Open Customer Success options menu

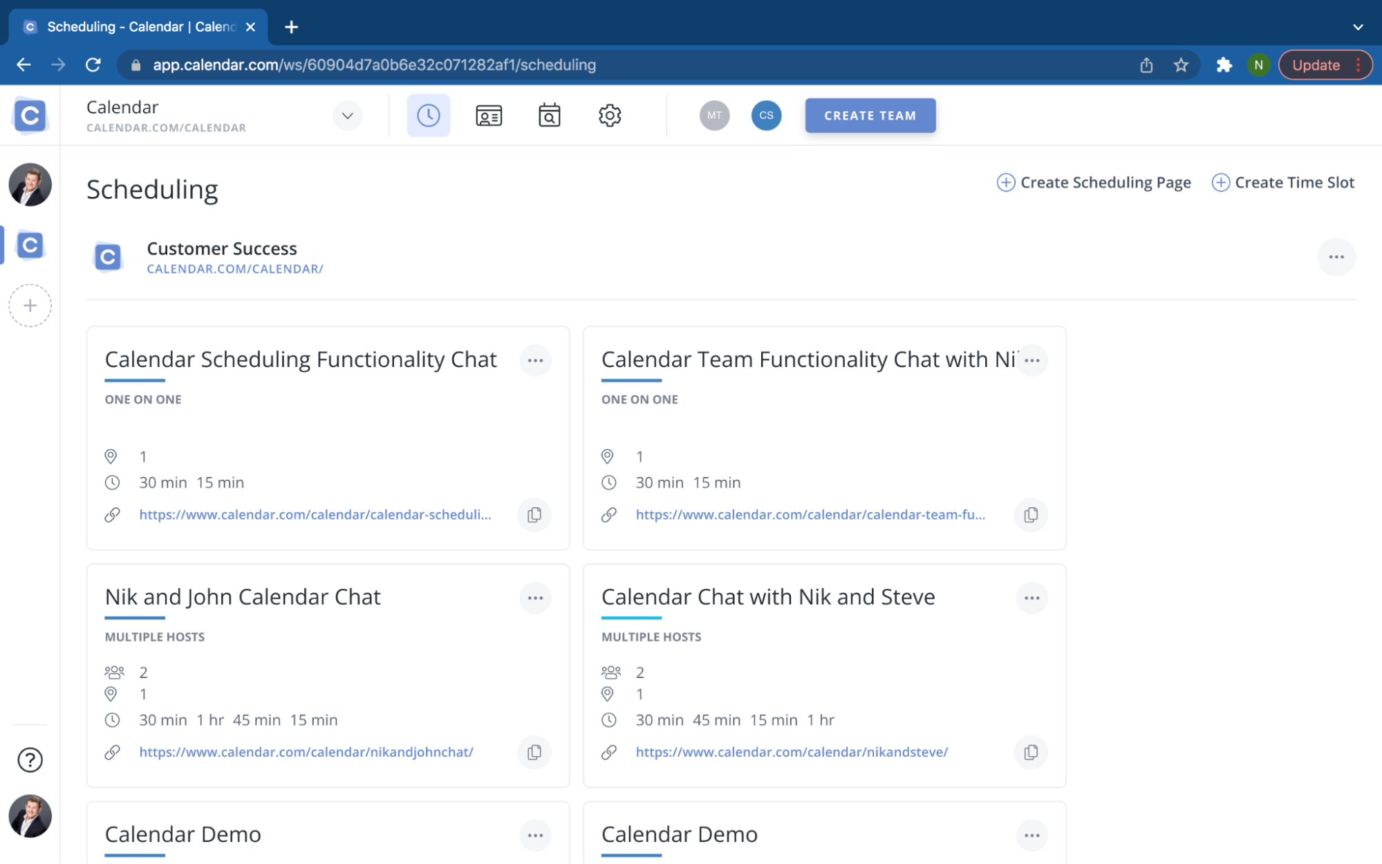point(1336,257)
